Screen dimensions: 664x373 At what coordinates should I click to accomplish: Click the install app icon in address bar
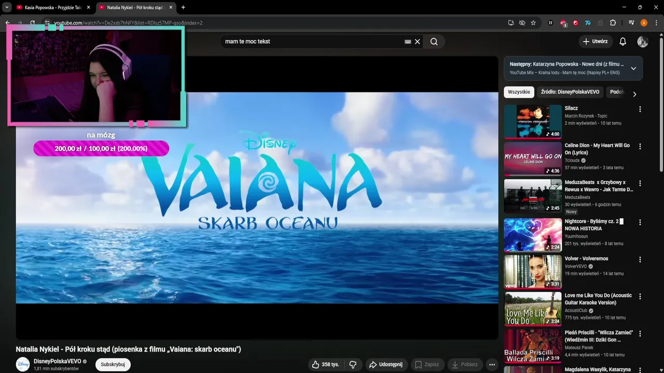click(511, 23)
